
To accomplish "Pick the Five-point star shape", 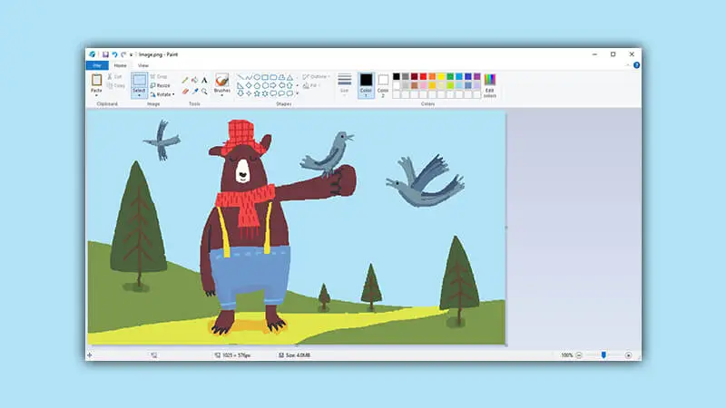I will click(257, 93).
